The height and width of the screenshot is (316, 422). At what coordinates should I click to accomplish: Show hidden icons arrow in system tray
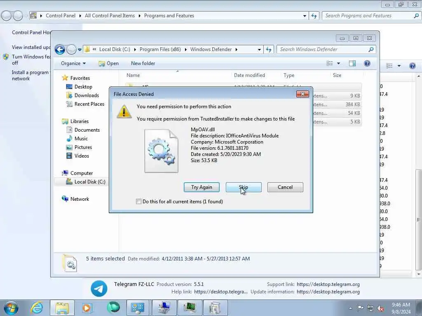(350, 308)
